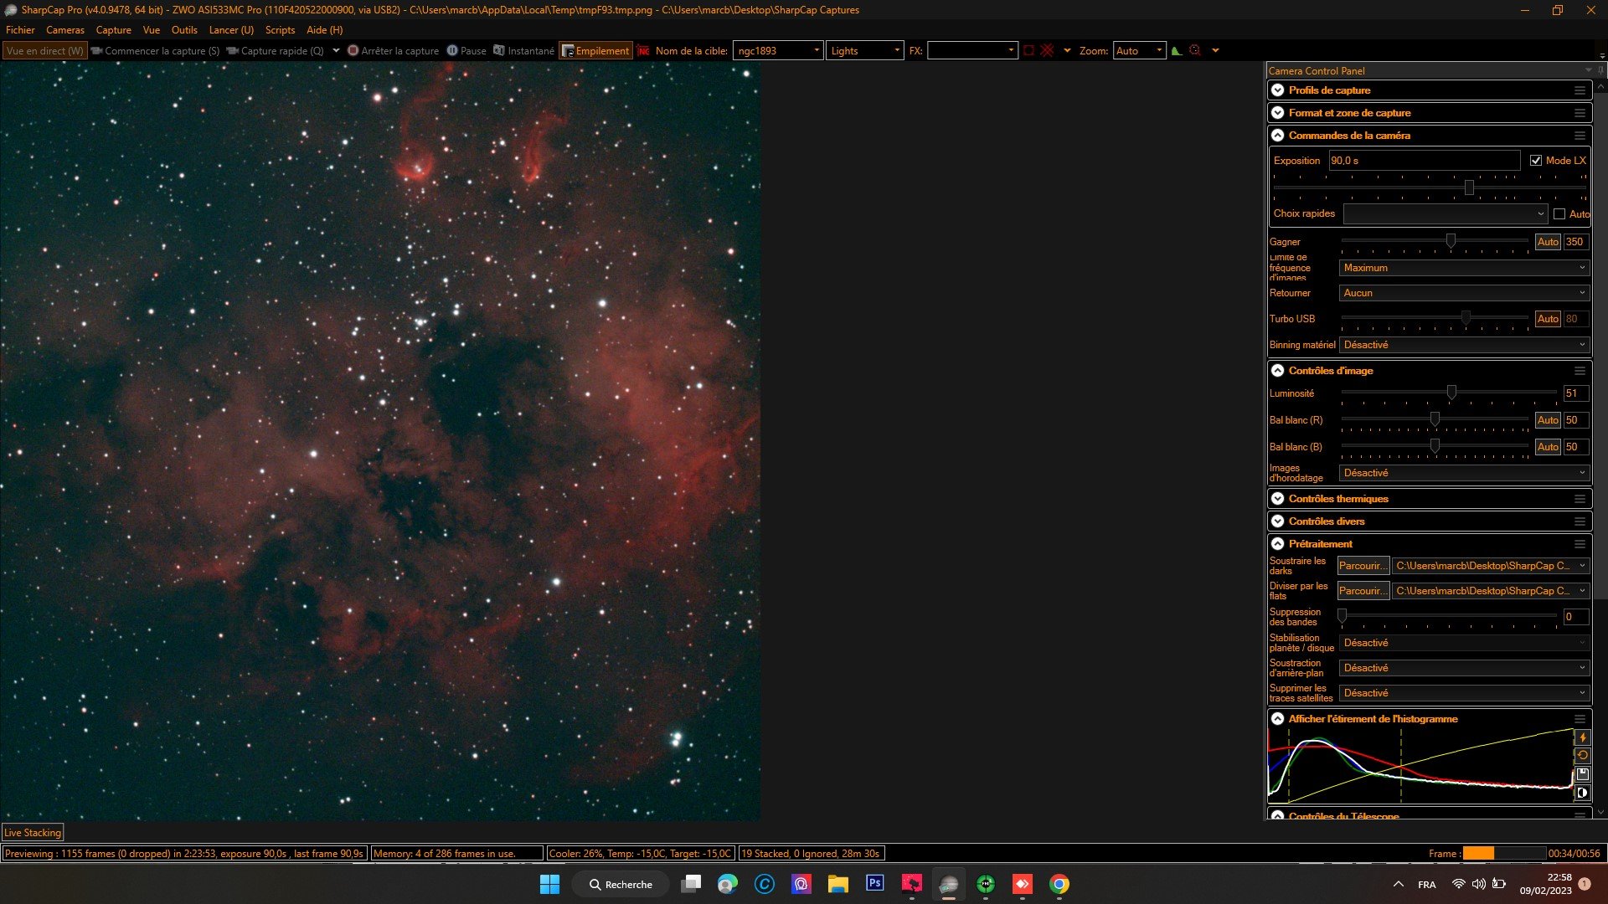Click the histogram auto-stretch lightning icon
Image resolution: width=1608 pixels, height=904 pixels.
1582,737
